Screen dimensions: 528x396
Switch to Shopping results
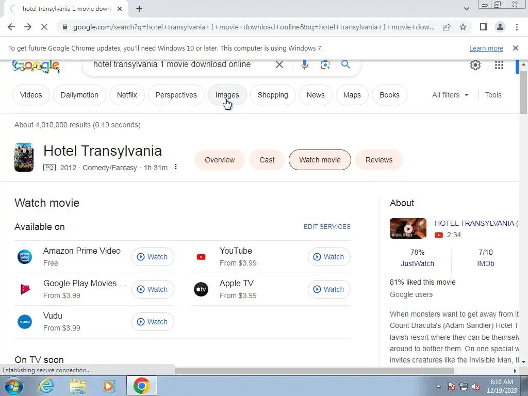pyautogui.click(x=273, y=95)
